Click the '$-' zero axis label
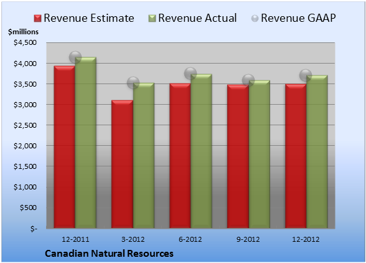 tap(34, 228)
